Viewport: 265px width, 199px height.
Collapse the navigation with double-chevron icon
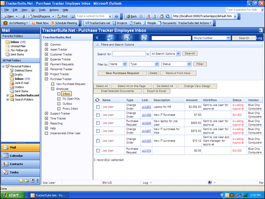click(x=97, y=37)
